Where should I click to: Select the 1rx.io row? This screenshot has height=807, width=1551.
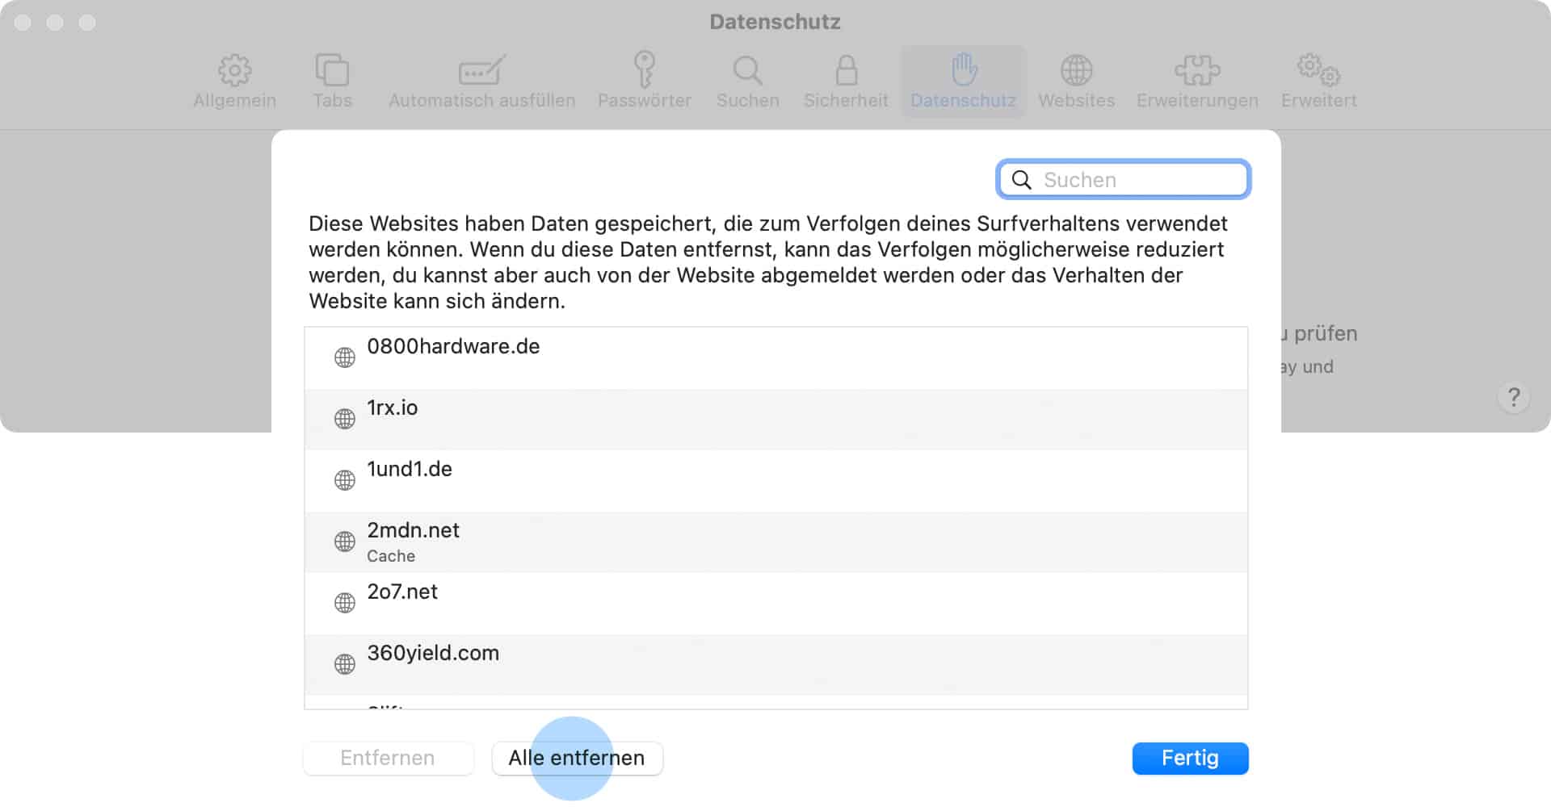[775, 420]
